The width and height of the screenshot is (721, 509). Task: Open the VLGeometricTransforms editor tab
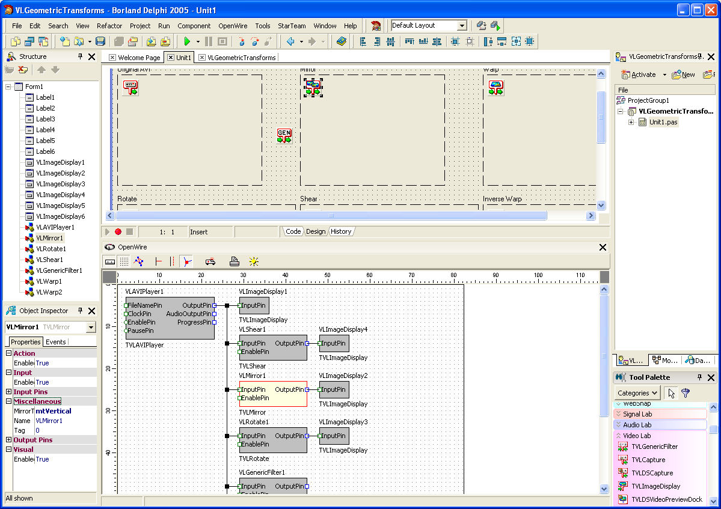click(241, 58)
